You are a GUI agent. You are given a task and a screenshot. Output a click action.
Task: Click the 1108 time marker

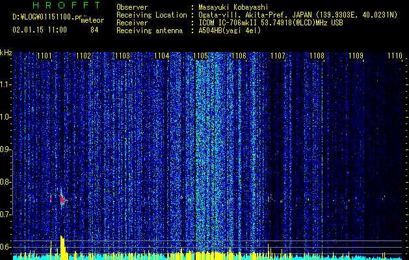tap(317, 55)
